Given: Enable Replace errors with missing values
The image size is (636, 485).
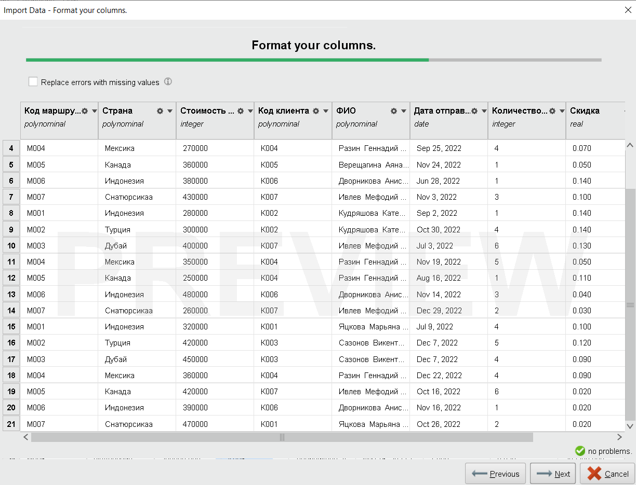Looking at the screenshot, I should (x=33, y=81).
